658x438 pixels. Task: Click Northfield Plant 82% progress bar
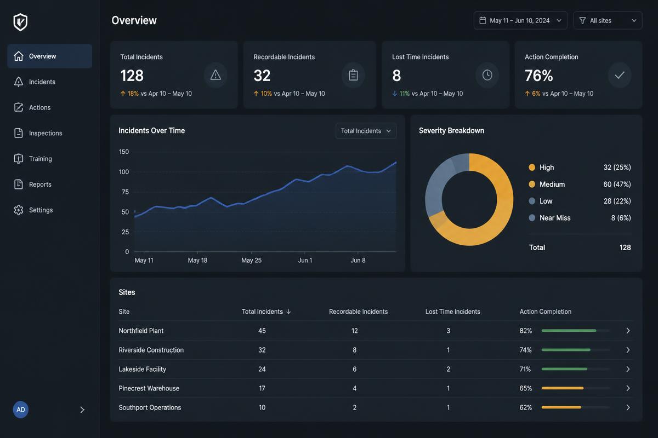point(576,331)
